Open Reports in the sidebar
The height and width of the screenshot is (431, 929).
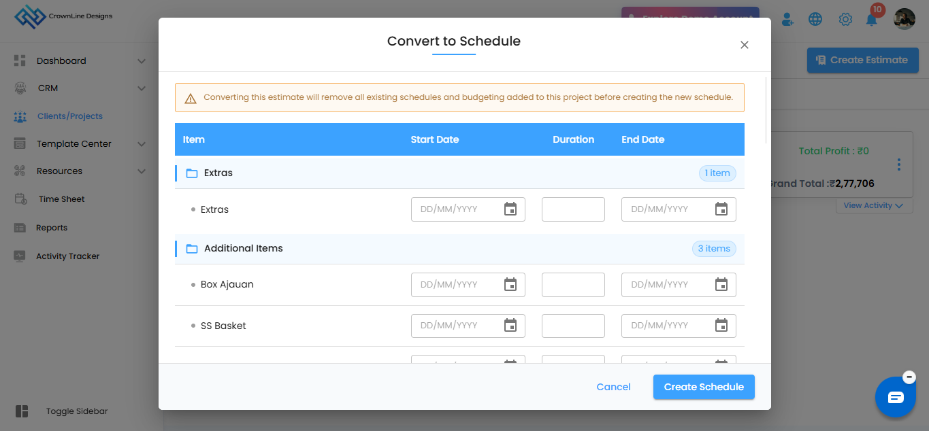click(52, 228)
